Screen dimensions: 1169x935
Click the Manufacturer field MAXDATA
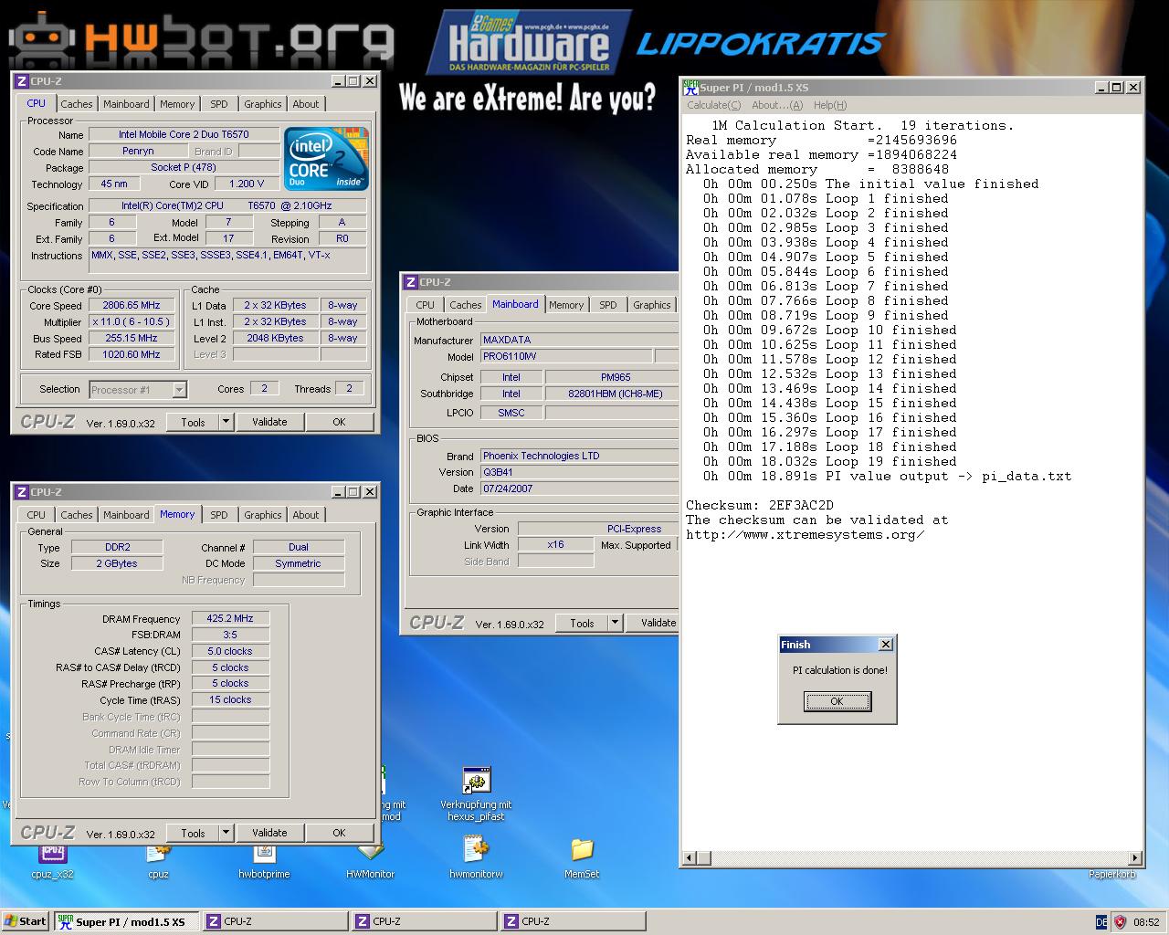pos(579,340)
